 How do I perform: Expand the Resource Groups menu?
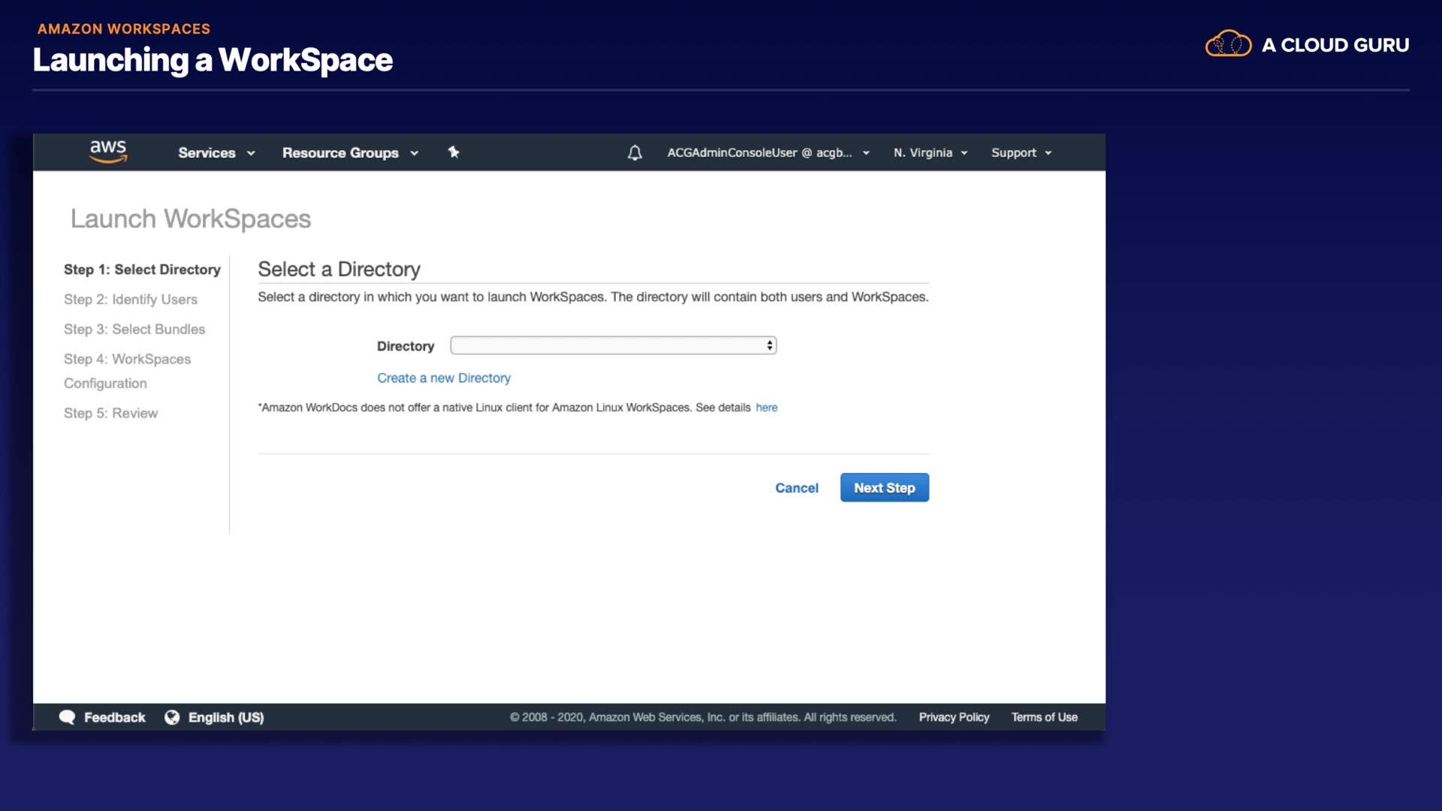point(350,153)
